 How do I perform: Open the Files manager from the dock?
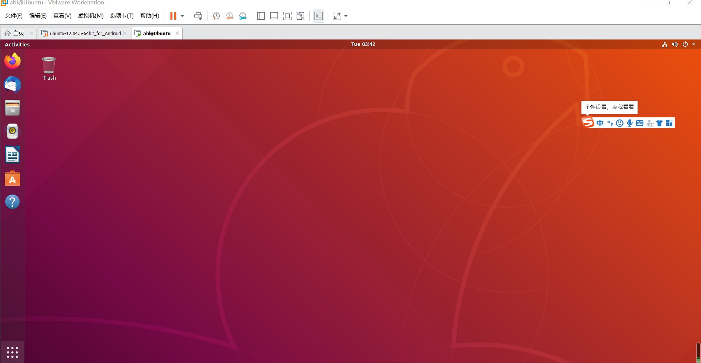pyautogui.click(x=12, y=108)
